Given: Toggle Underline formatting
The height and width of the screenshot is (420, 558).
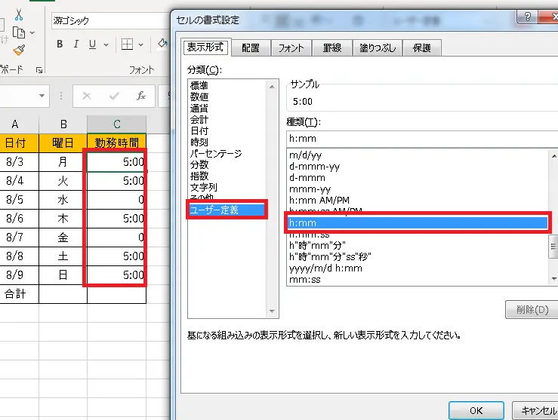Looking at the screenshot, I should (93, 44).
